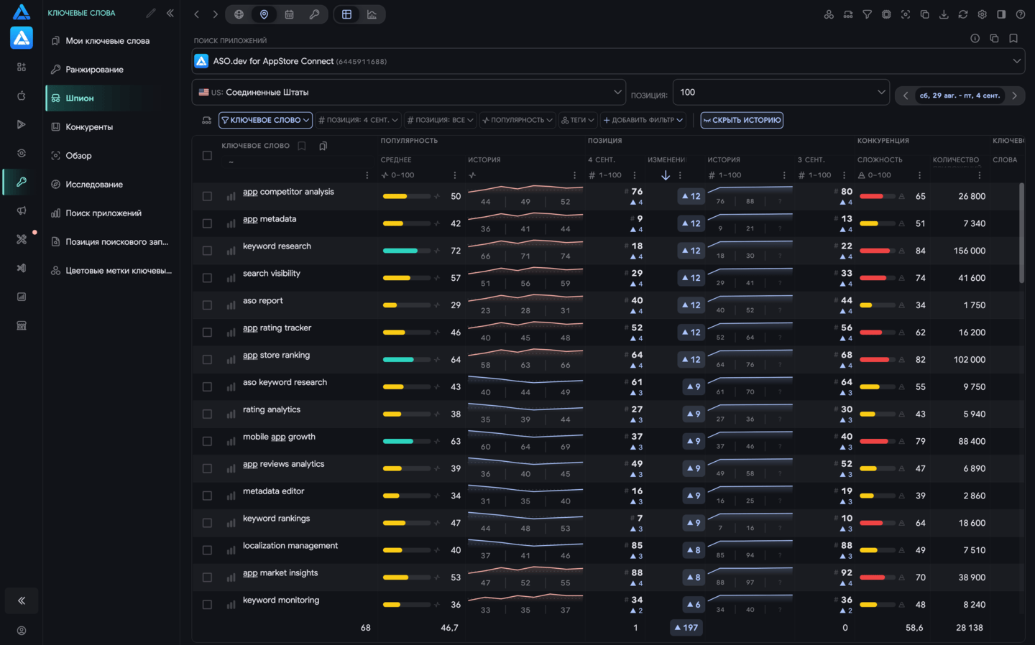The image size is (1035, 645).
Task: Click the user account icon at bottom left
Action: [22, 631]
